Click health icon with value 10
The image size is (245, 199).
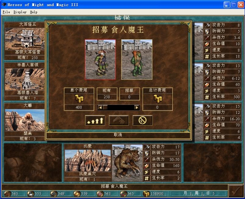point(207,44)
